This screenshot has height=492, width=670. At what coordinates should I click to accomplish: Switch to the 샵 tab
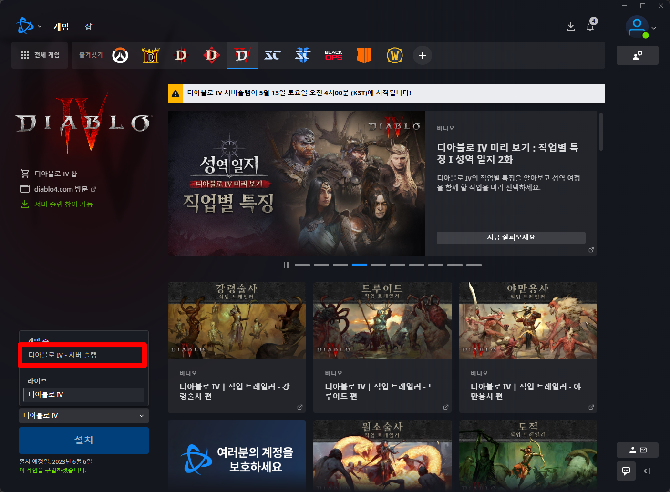[x=88, y=27]
